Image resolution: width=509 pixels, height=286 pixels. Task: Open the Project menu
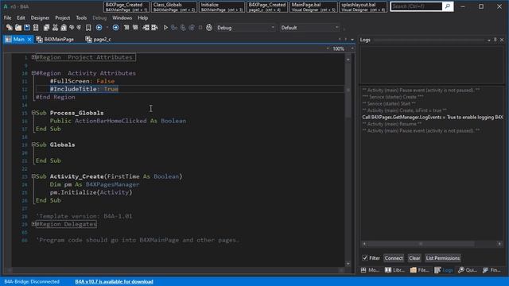[62, 17]
